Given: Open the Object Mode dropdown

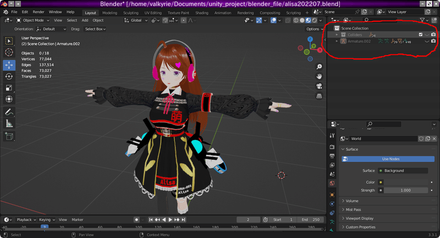Looking at the screenshot, I should [x=32, y=20].
